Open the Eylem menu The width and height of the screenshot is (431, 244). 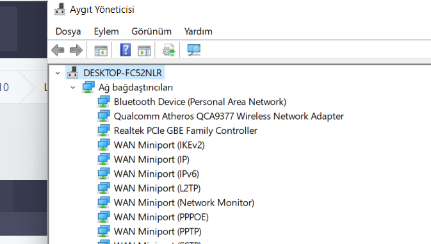click(x=106, y=31)
